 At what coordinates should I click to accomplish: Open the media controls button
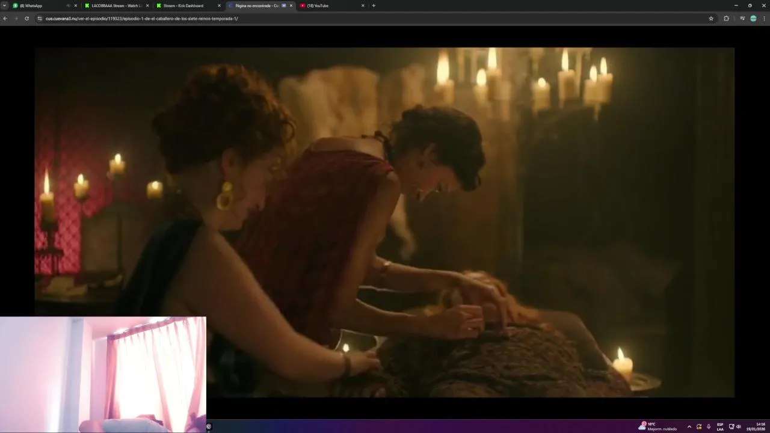click(743, 18)
